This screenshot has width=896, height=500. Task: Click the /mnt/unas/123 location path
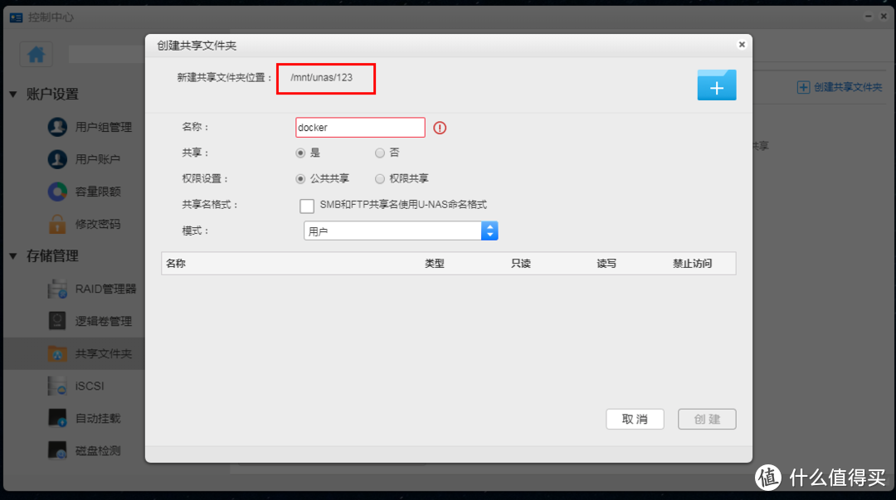pos(322,78)
